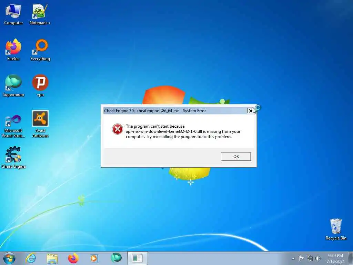
Task: Switch to the active System Error taskbar item
Action: pyautogui.click(x=137, y=258)
